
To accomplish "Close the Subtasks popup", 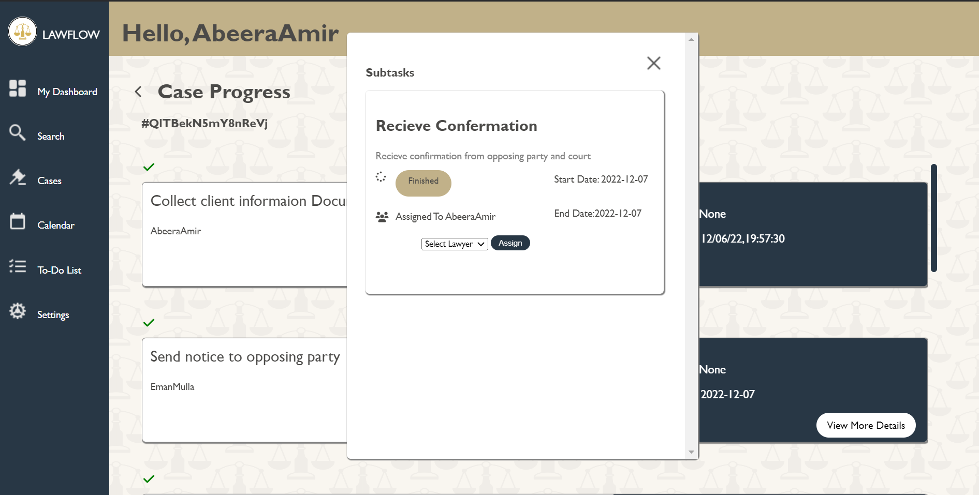I will 653,63.
